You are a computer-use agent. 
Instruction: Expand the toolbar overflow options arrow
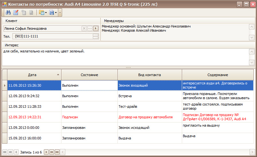[x=60, y=13]
